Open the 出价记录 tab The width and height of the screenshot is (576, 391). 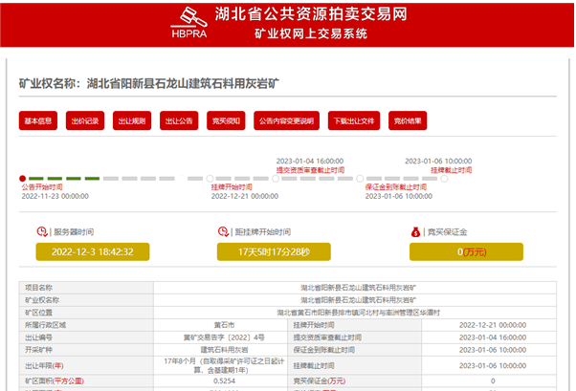pyautogui.click(x=84, y=121)
